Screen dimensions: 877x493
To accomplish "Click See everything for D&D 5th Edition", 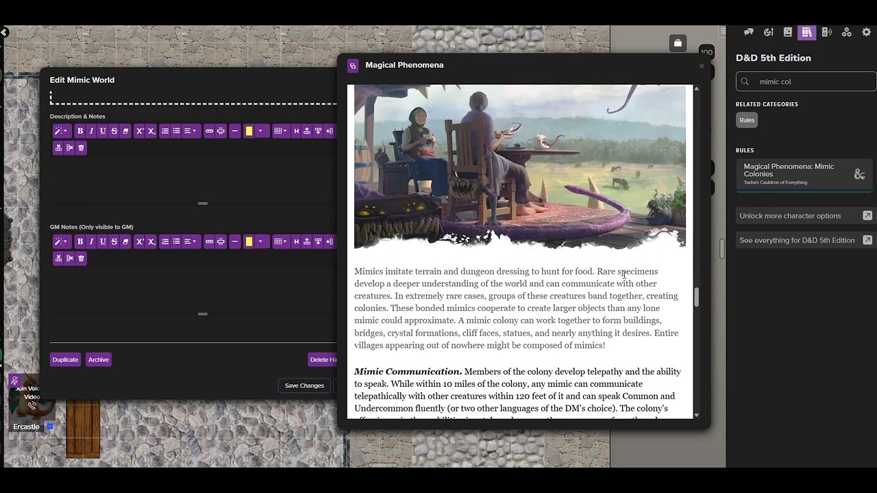I will (x=804, y=240).
